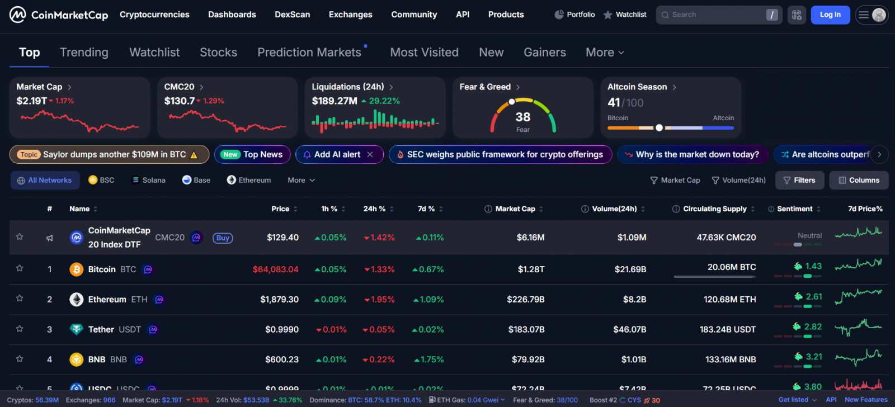Switch to the Gainers tab
Image resolution: width=895 pixels, height=407 pixels.
tap(545, 52)
